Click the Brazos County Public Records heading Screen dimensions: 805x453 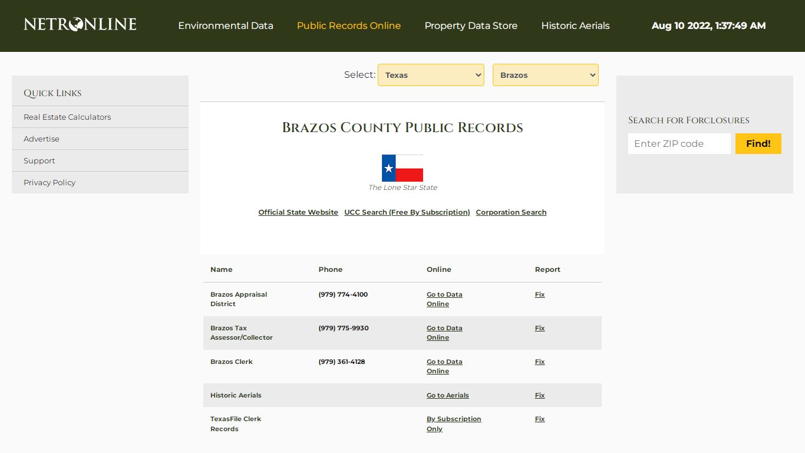[402, 127]
